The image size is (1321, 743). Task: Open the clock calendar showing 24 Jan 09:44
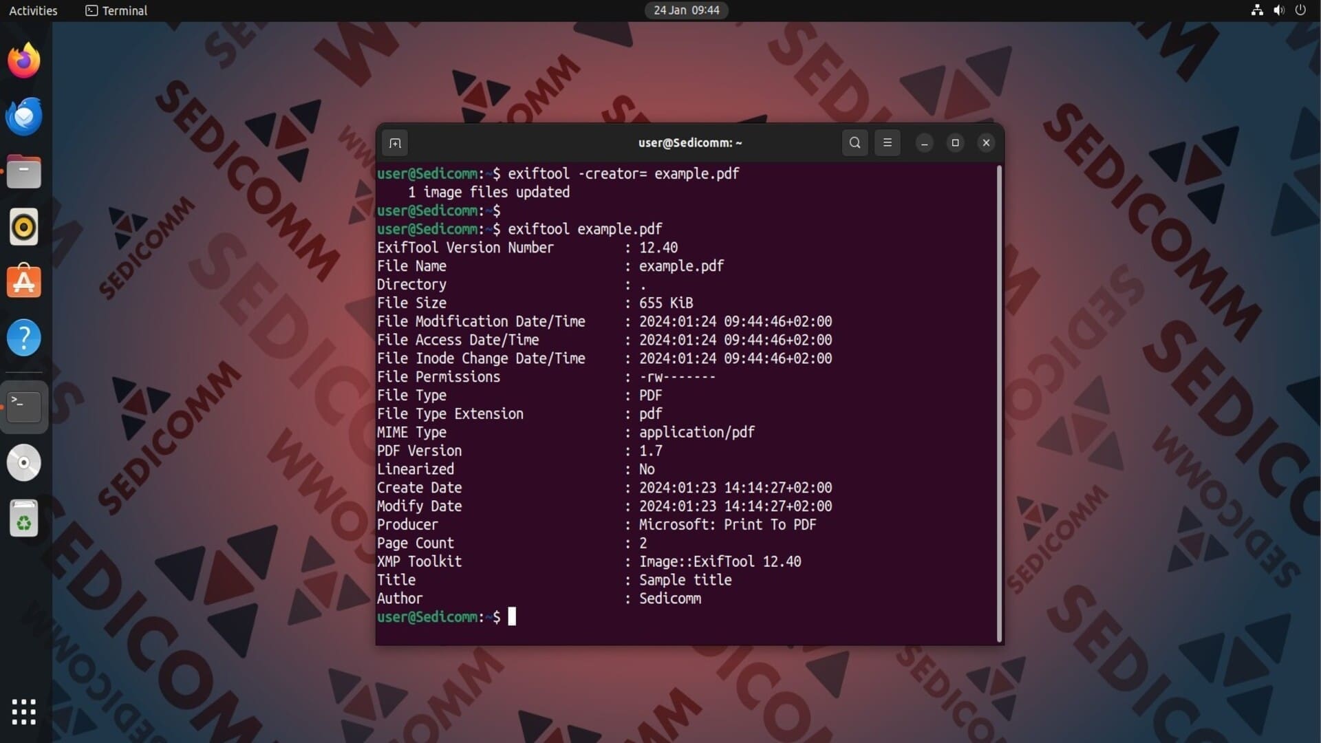[x=686, y=10]
